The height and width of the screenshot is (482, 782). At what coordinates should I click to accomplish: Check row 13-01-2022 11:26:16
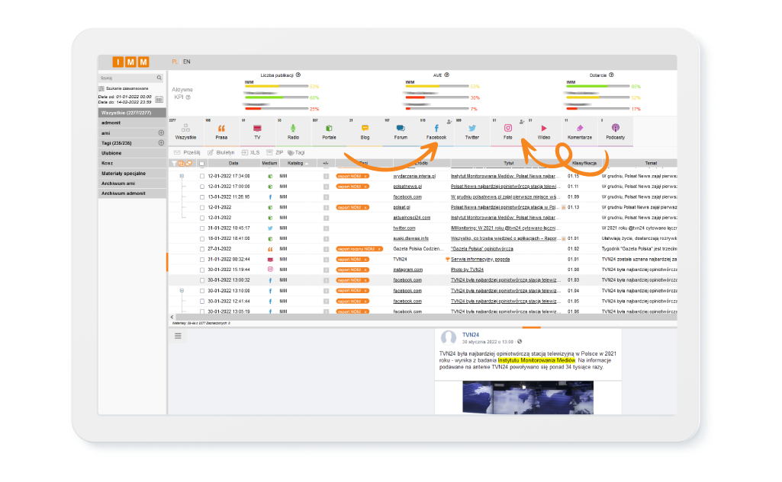pos(202,197)
